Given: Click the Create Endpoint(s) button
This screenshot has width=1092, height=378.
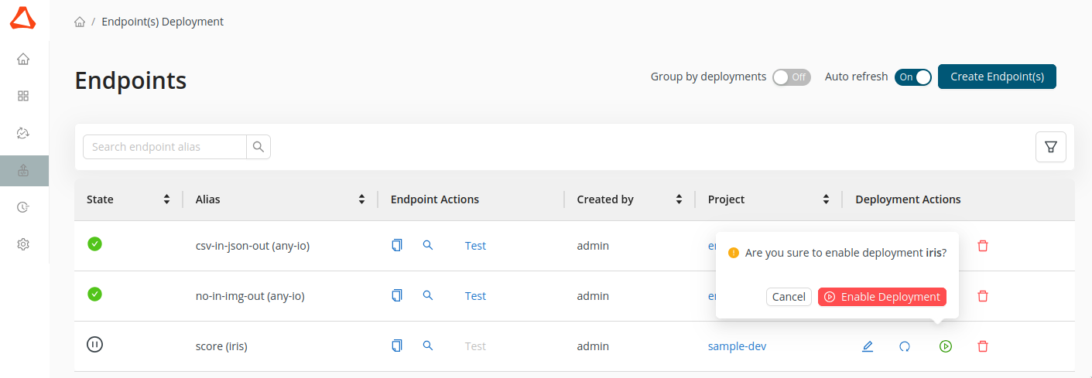Looking at the screenshot, I should pos(997,77).
